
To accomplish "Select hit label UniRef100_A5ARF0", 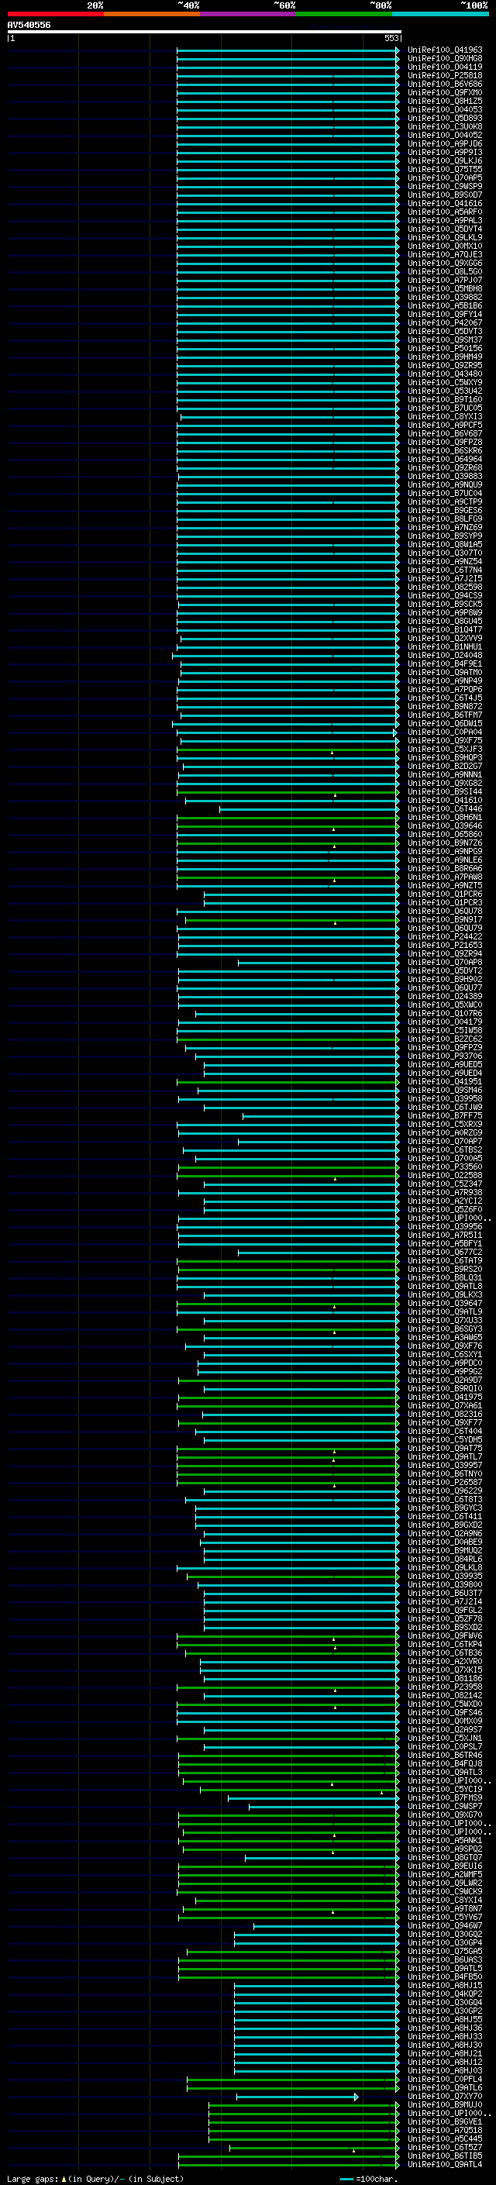I will click(445, 212).
